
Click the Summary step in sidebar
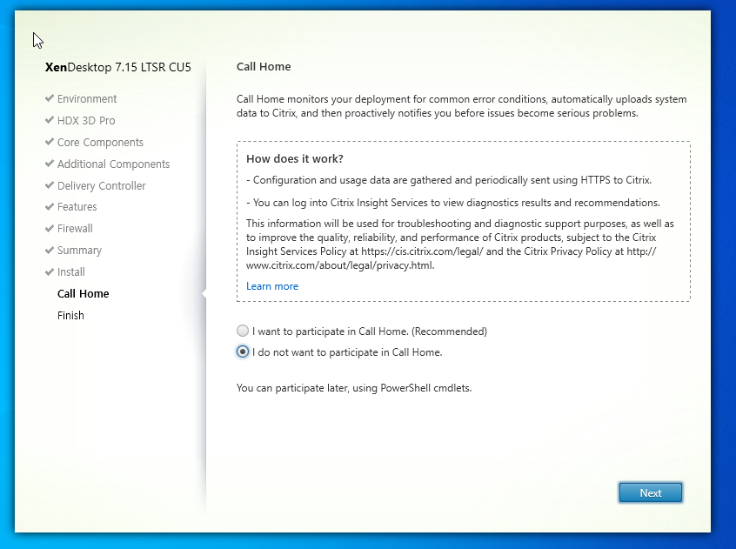79,250
